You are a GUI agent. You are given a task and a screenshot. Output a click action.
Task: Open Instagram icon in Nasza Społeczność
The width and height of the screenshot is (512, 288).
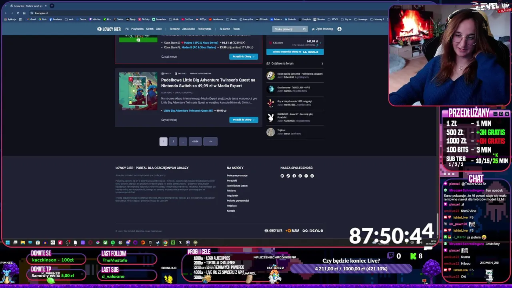click(x=312, y=176)
